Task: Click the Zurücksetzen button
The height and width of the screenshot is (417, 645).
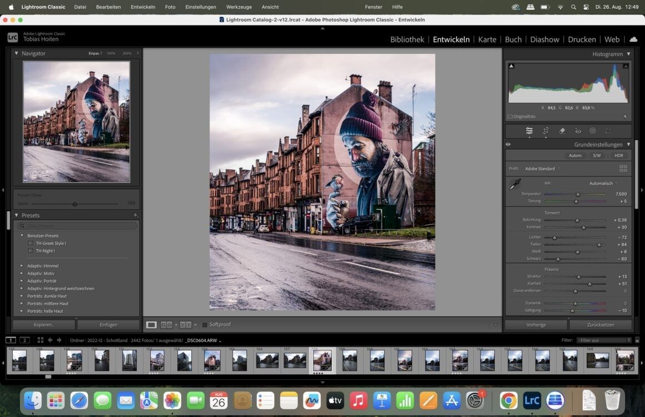Action: [x=600, y=325]
